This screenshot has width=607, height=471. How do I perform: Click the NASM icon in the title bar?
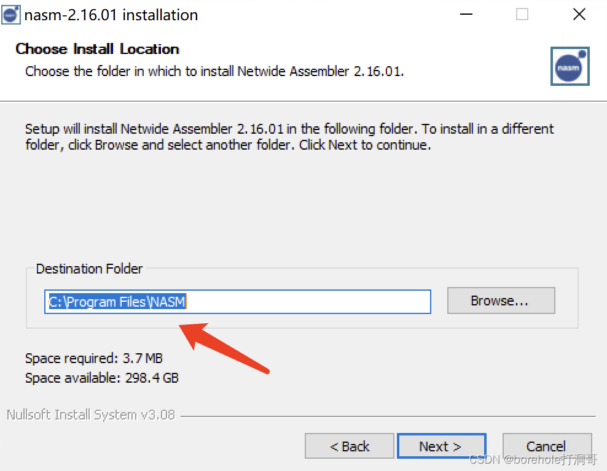pos(12,14)
